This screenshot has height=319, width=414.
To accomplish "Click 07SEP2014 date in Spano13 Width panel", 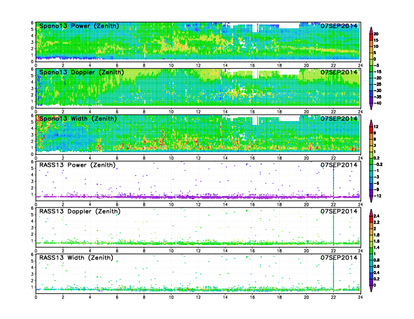I will [x=339, y=119].
